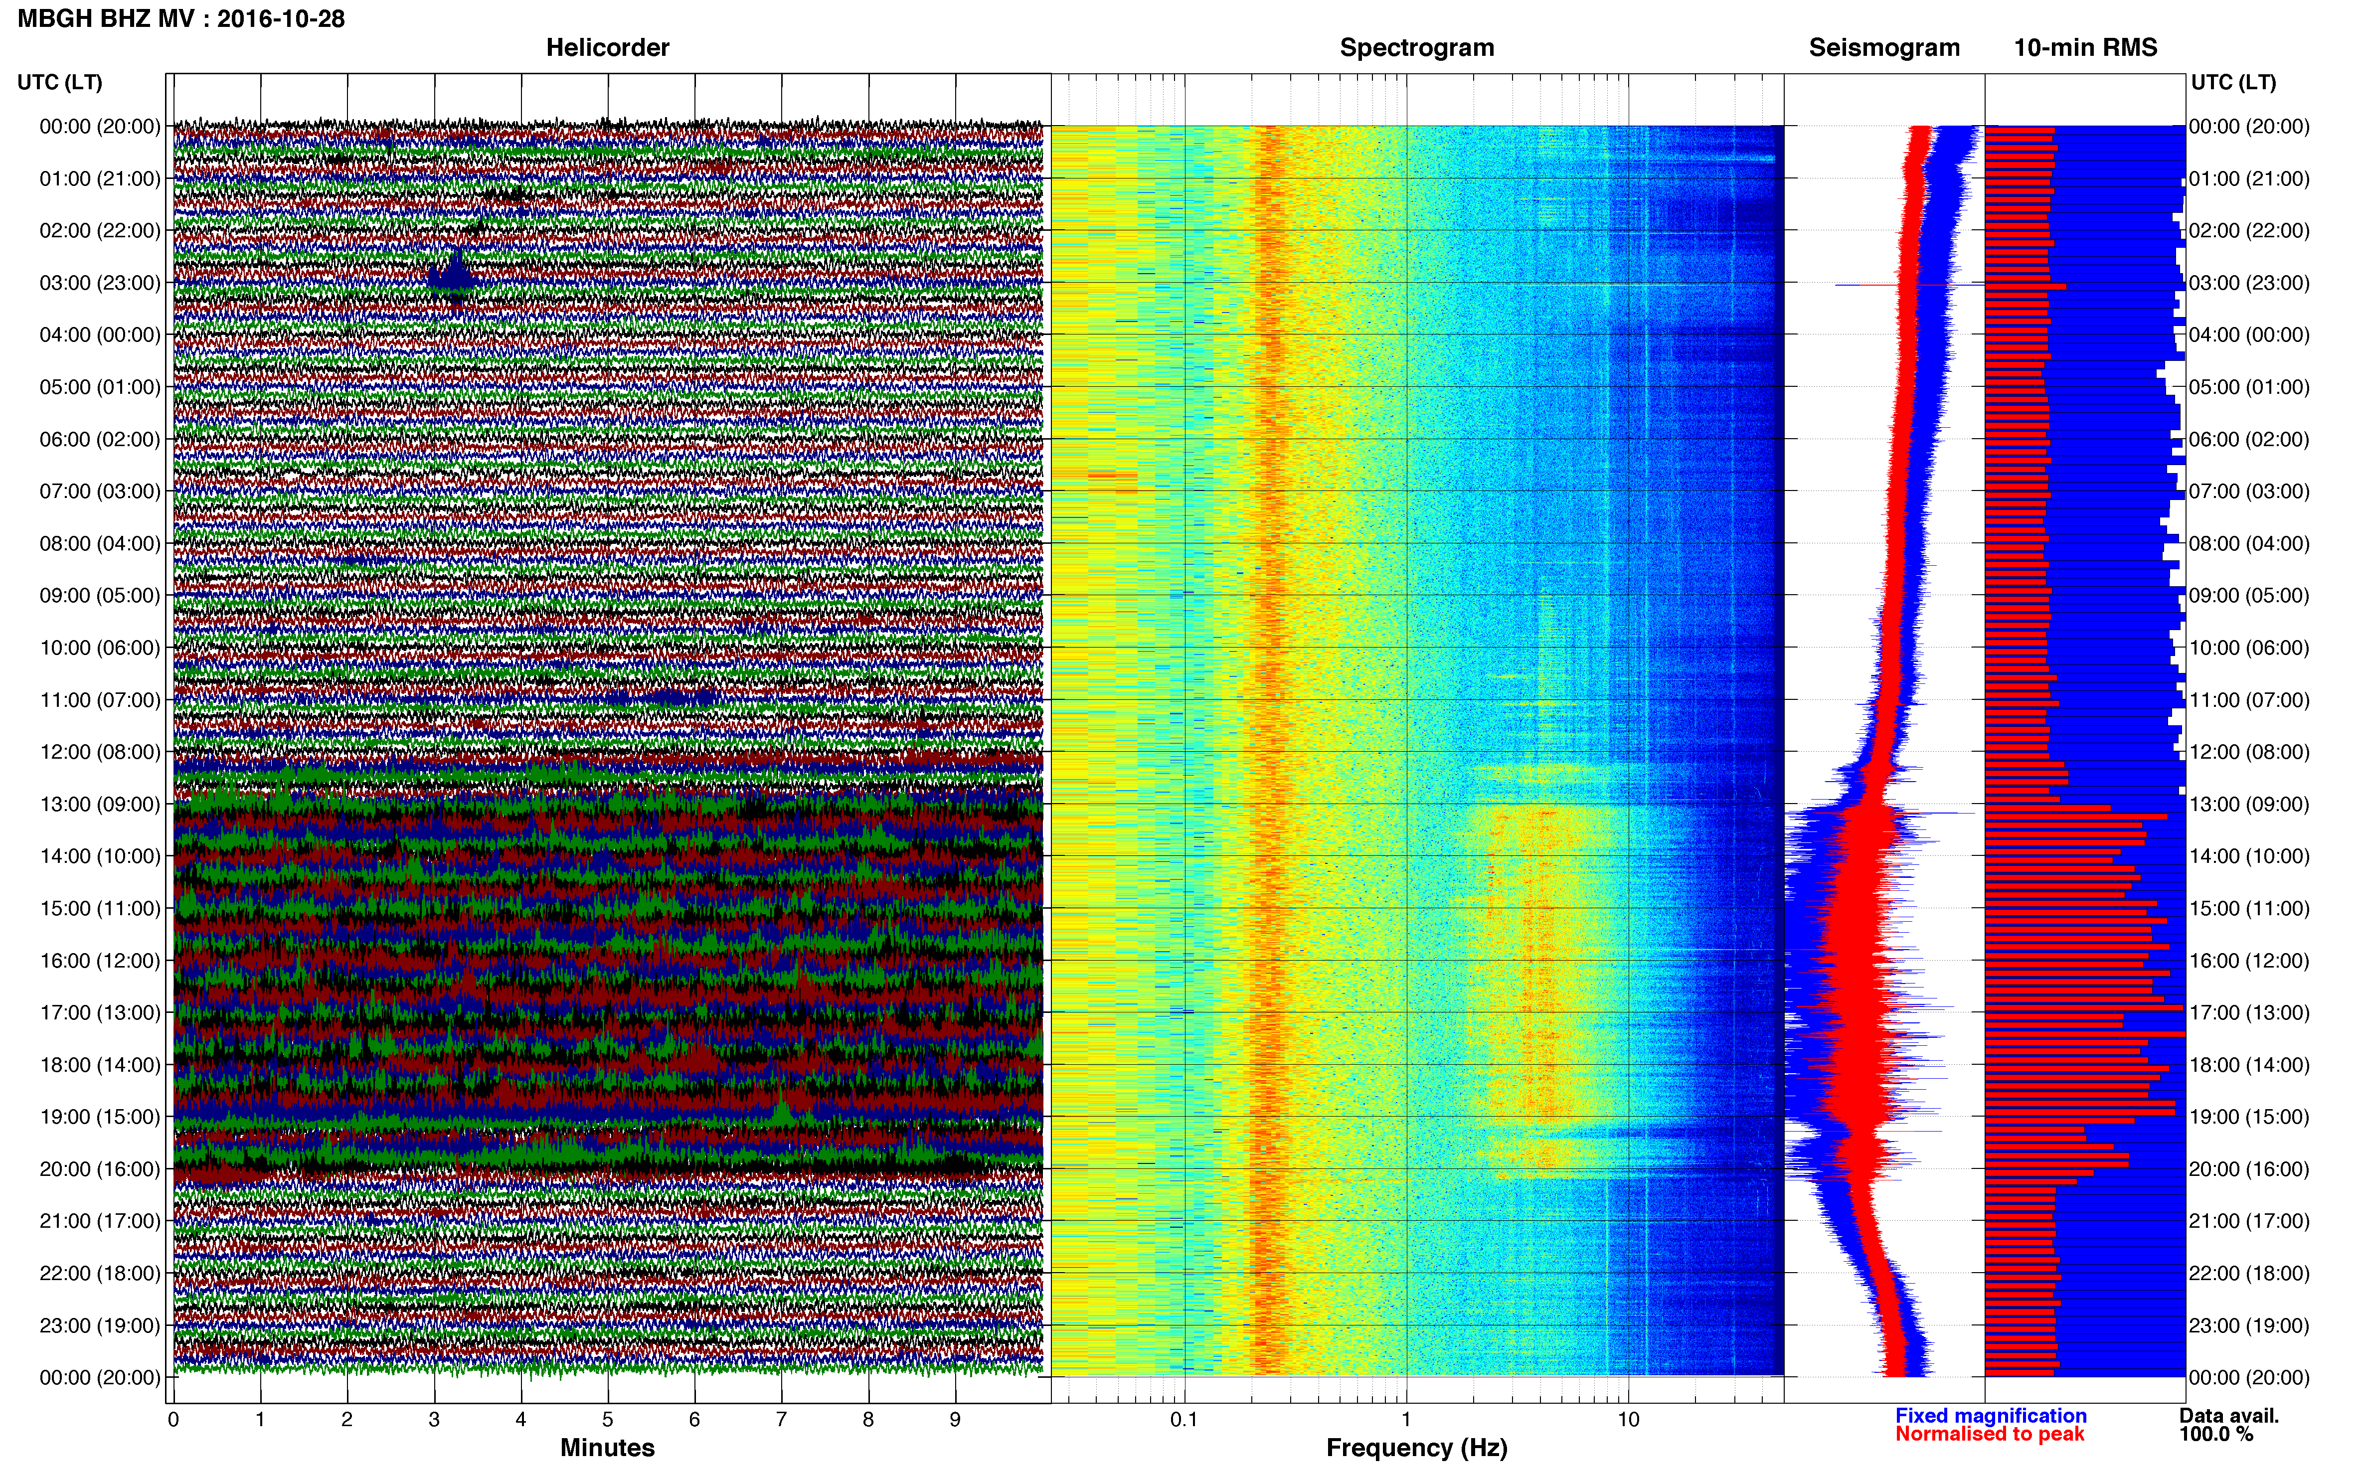
Task: Click the Normalised to peak legend text
Action: point(1990,1434)
